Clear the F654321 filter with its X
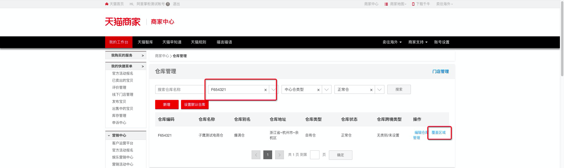Screen dimensions: 564x168 (x=265, y=90)
